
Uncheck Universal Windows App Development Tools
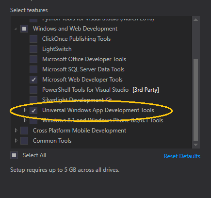[x=33, y=110]
